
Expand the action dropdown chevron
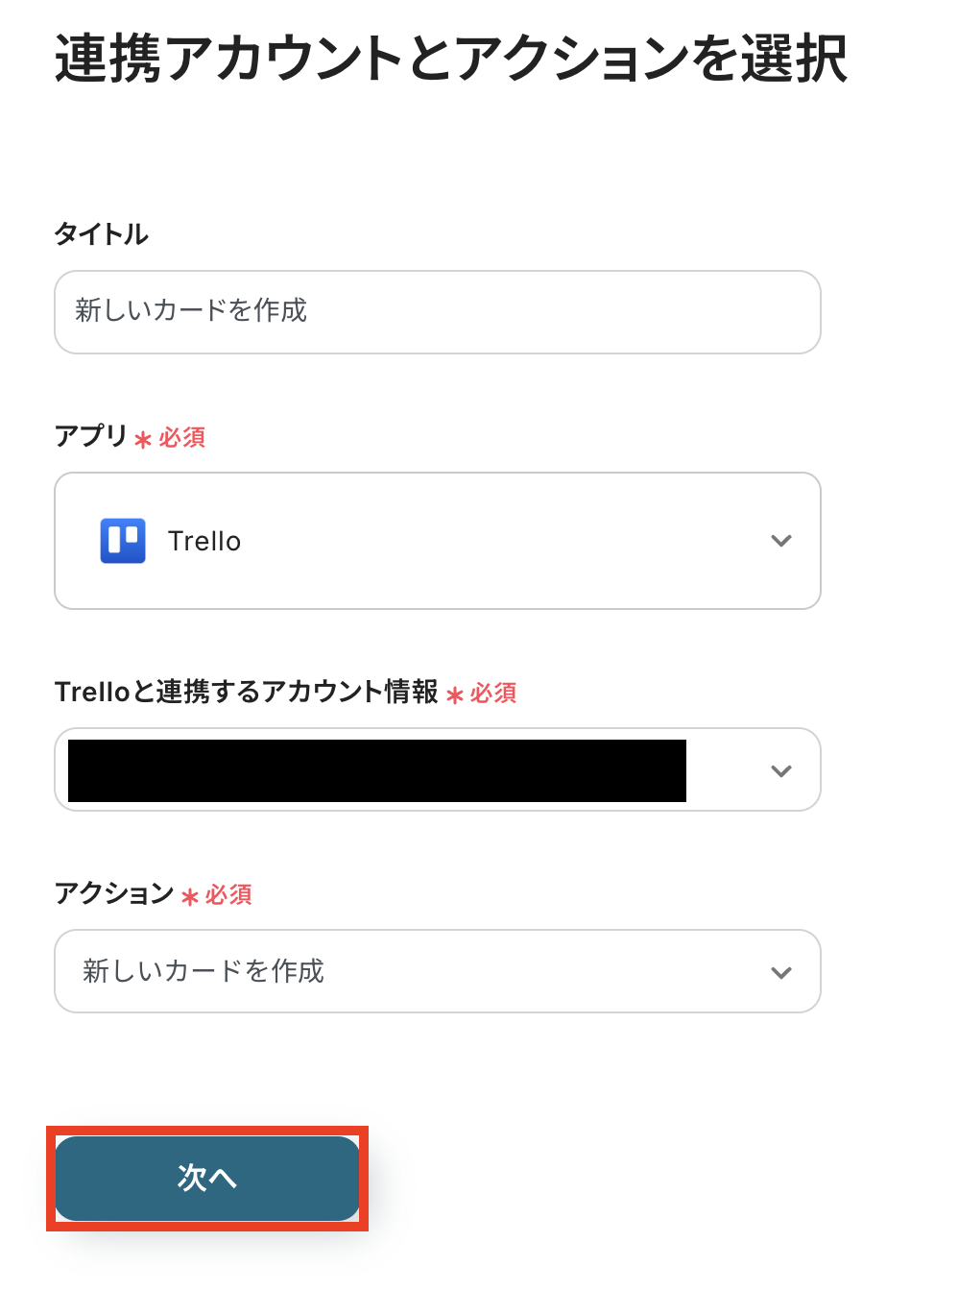pos(781,972)
